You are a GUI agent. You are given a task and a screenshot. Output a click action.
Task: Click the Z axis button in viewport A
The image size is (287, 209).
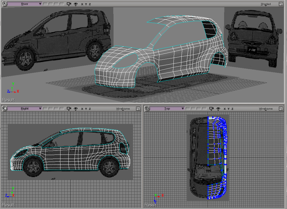[90, 4]
